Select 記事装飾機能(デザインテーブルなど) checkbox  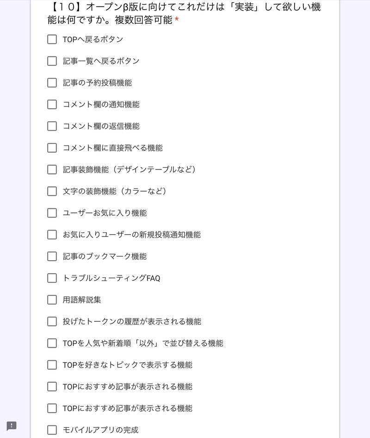pyautogui.click(x=52, y=170)
